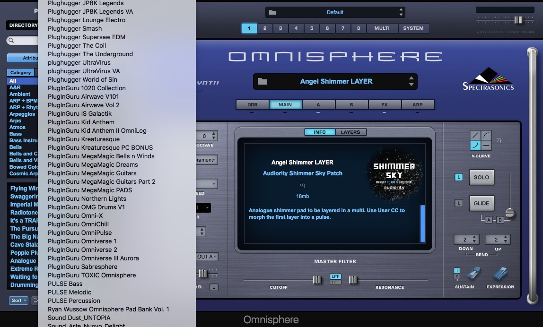Click the description text scrollbar

422,224
